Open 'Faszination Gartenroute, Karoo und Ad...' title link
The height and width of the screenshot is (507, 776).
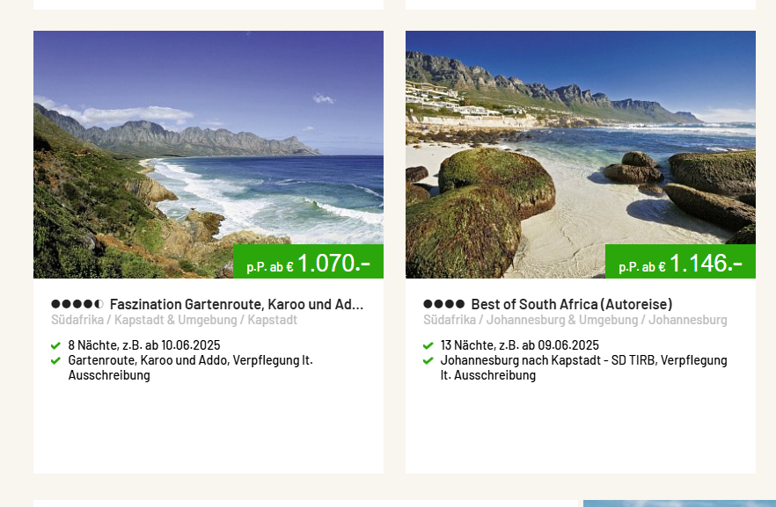236,305
